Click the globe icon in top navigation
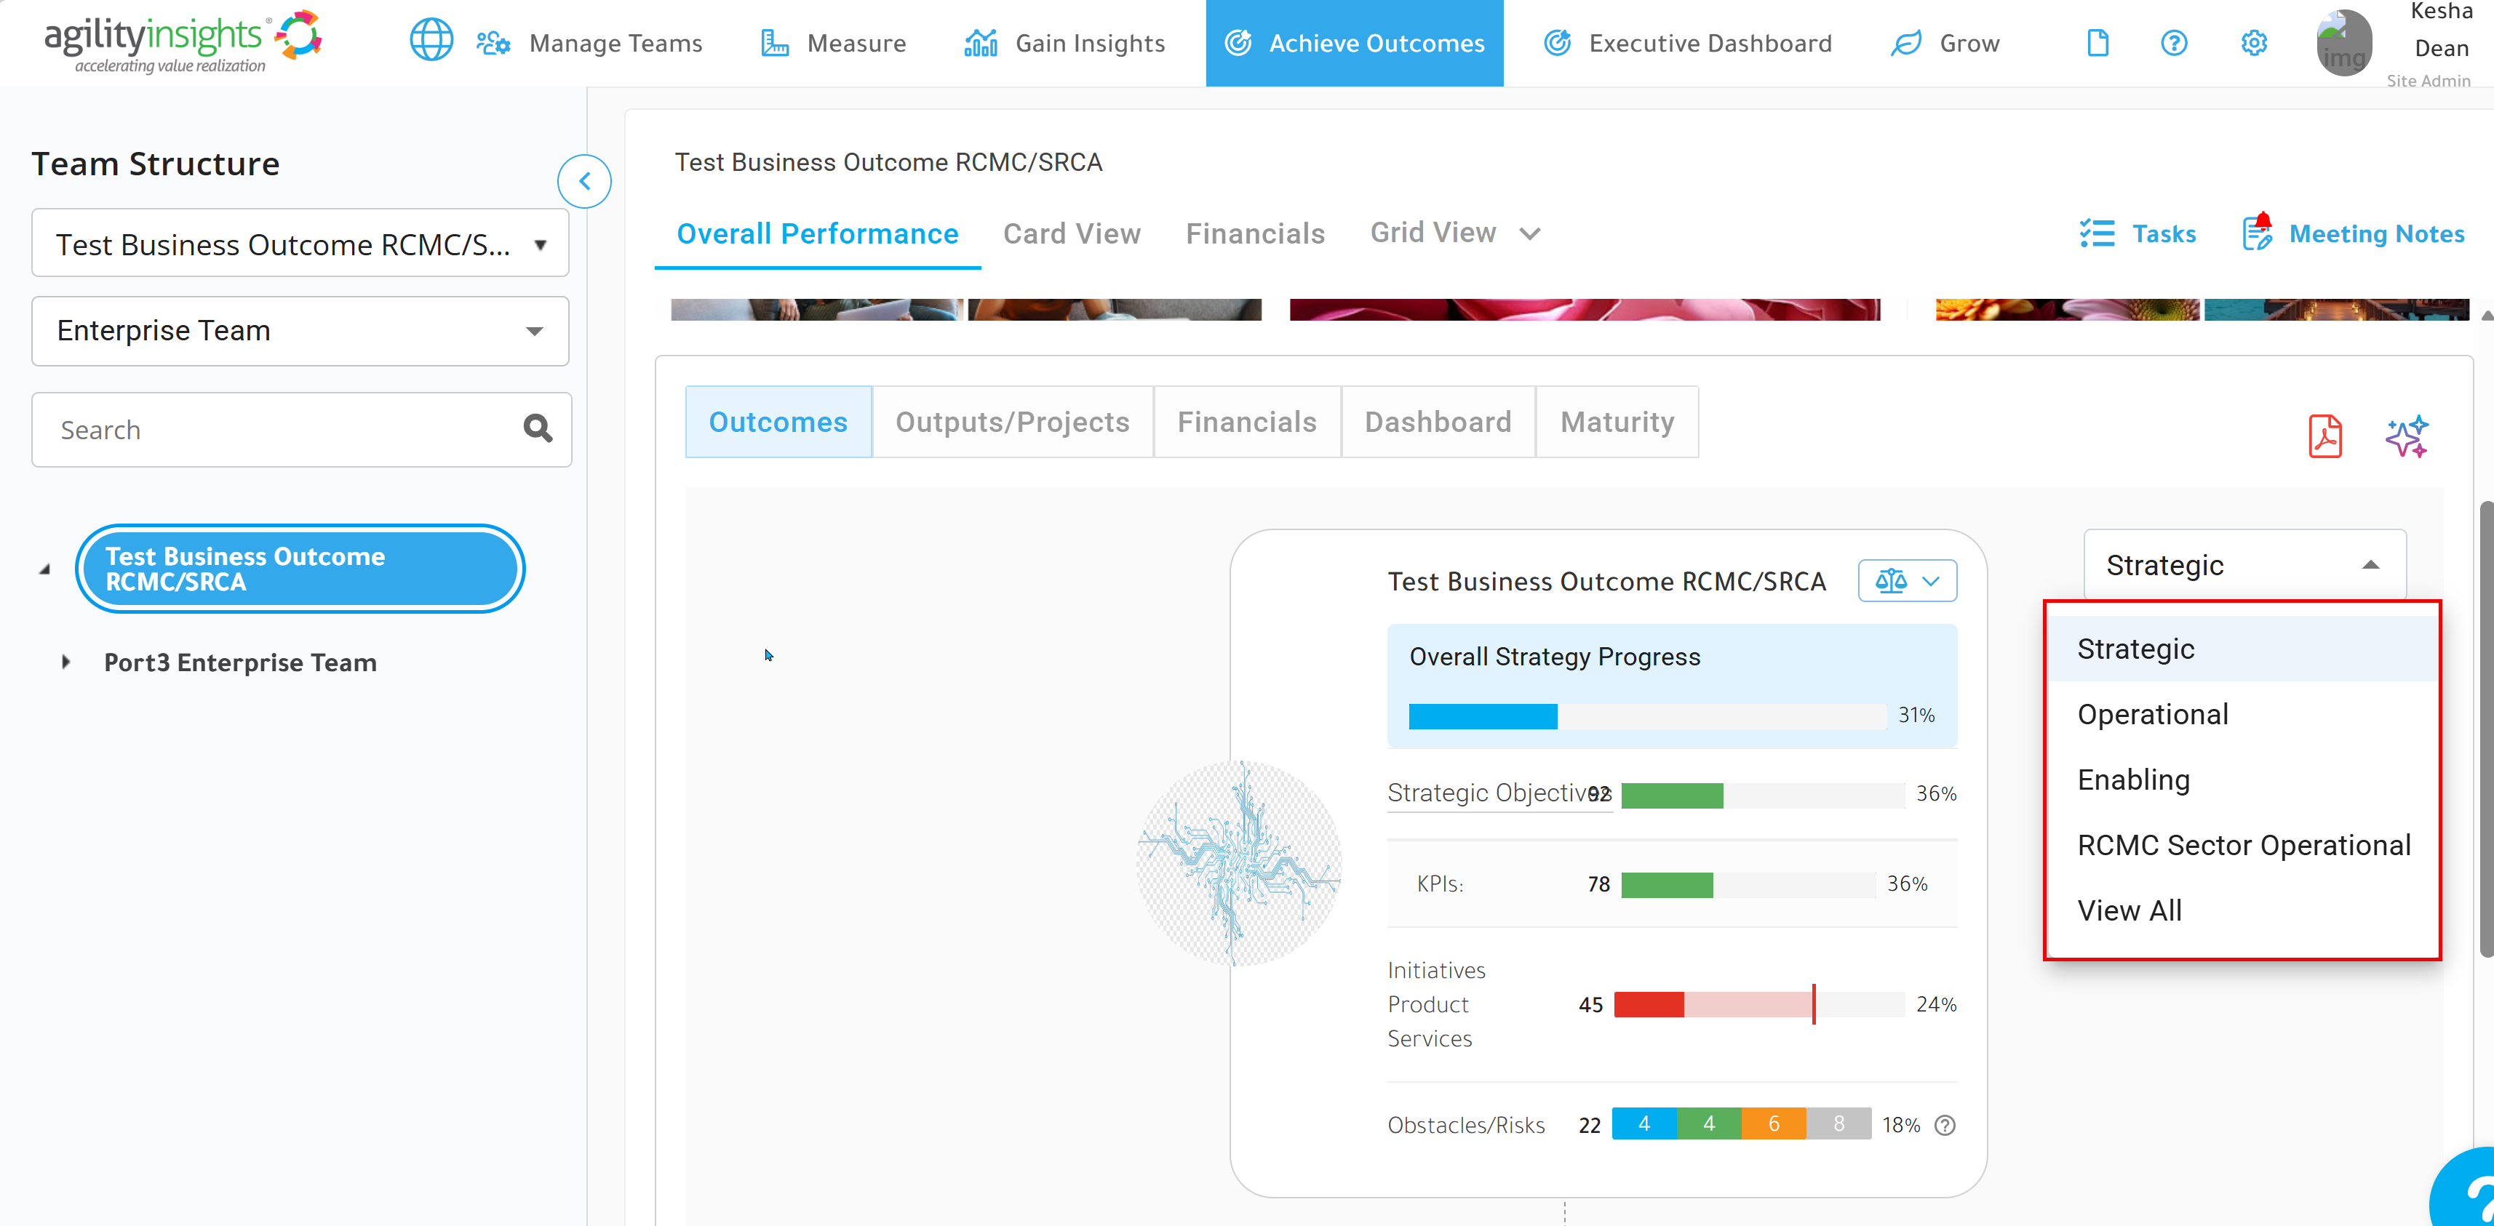Screen dimensions: 2494x1226 [x=431, y=43]
